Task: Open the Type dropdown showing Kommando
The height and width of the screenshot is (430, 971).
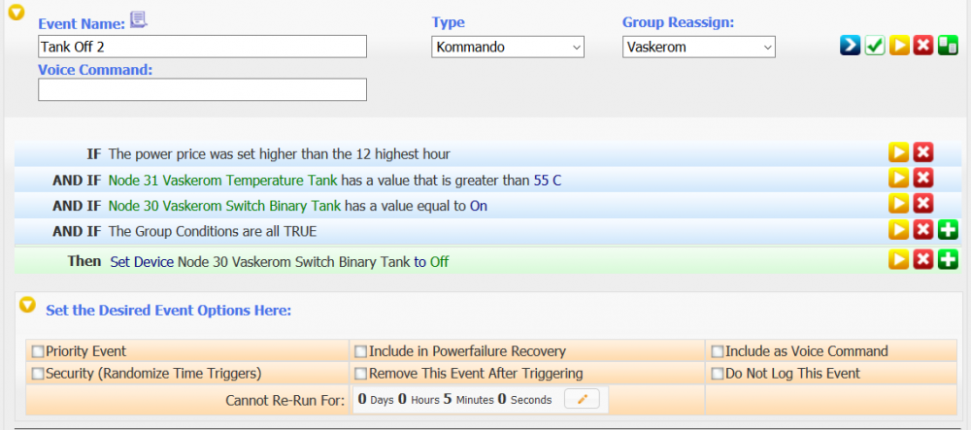Action: (508, 47)
